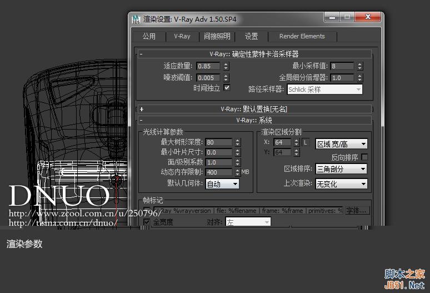Click the 全局细分倍增器 input field
The height and width of the screenshot is (293, 430).
[x=342, y=78]
